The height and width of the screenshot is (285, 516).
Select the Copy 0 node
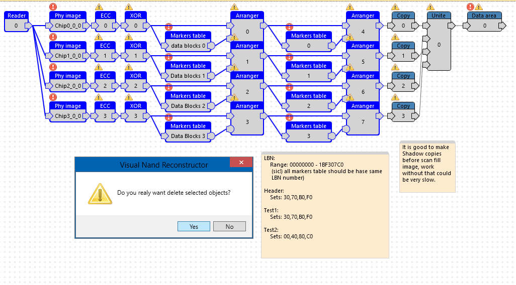[403, 22]
